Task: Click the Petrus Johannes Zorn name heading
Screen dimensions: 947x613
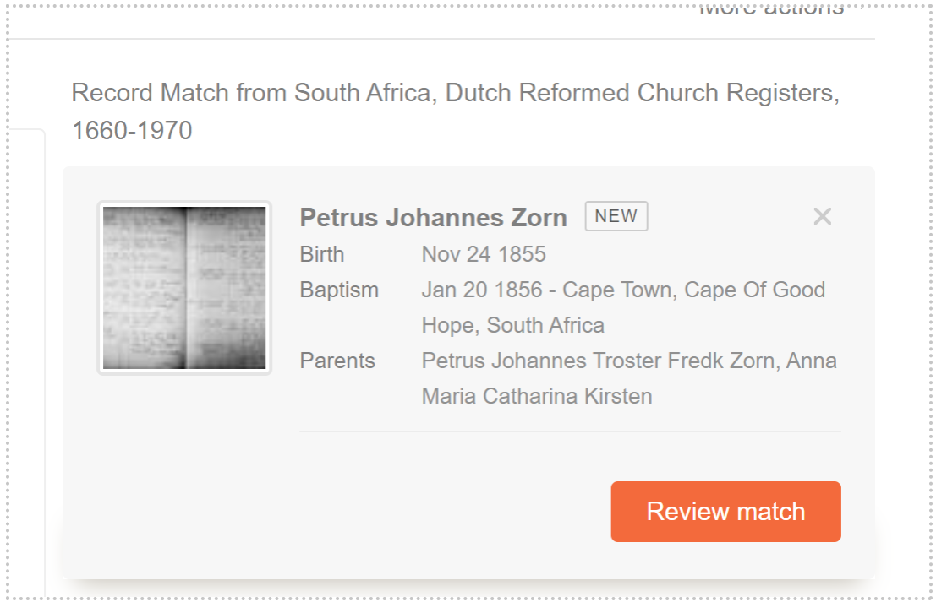Action: tap(433, 218)
